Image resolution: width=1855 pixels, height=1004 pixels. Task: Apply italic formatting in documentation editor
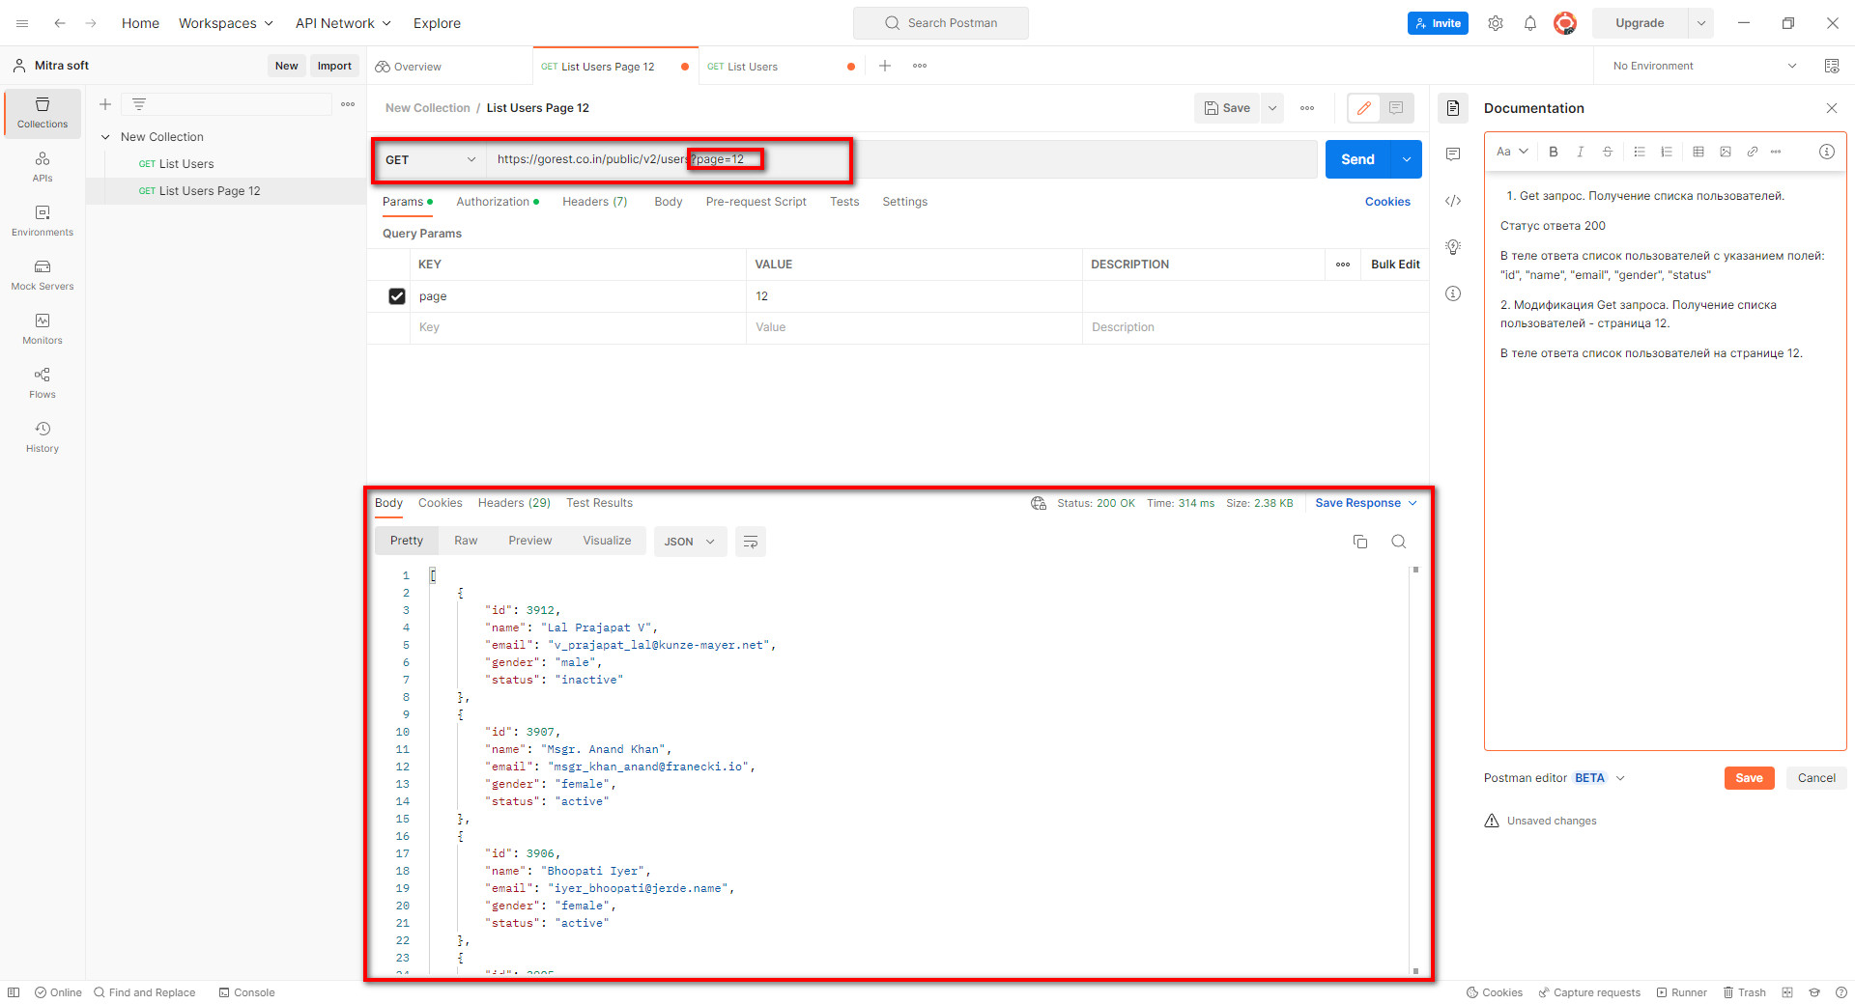[x=1580, y=152]
